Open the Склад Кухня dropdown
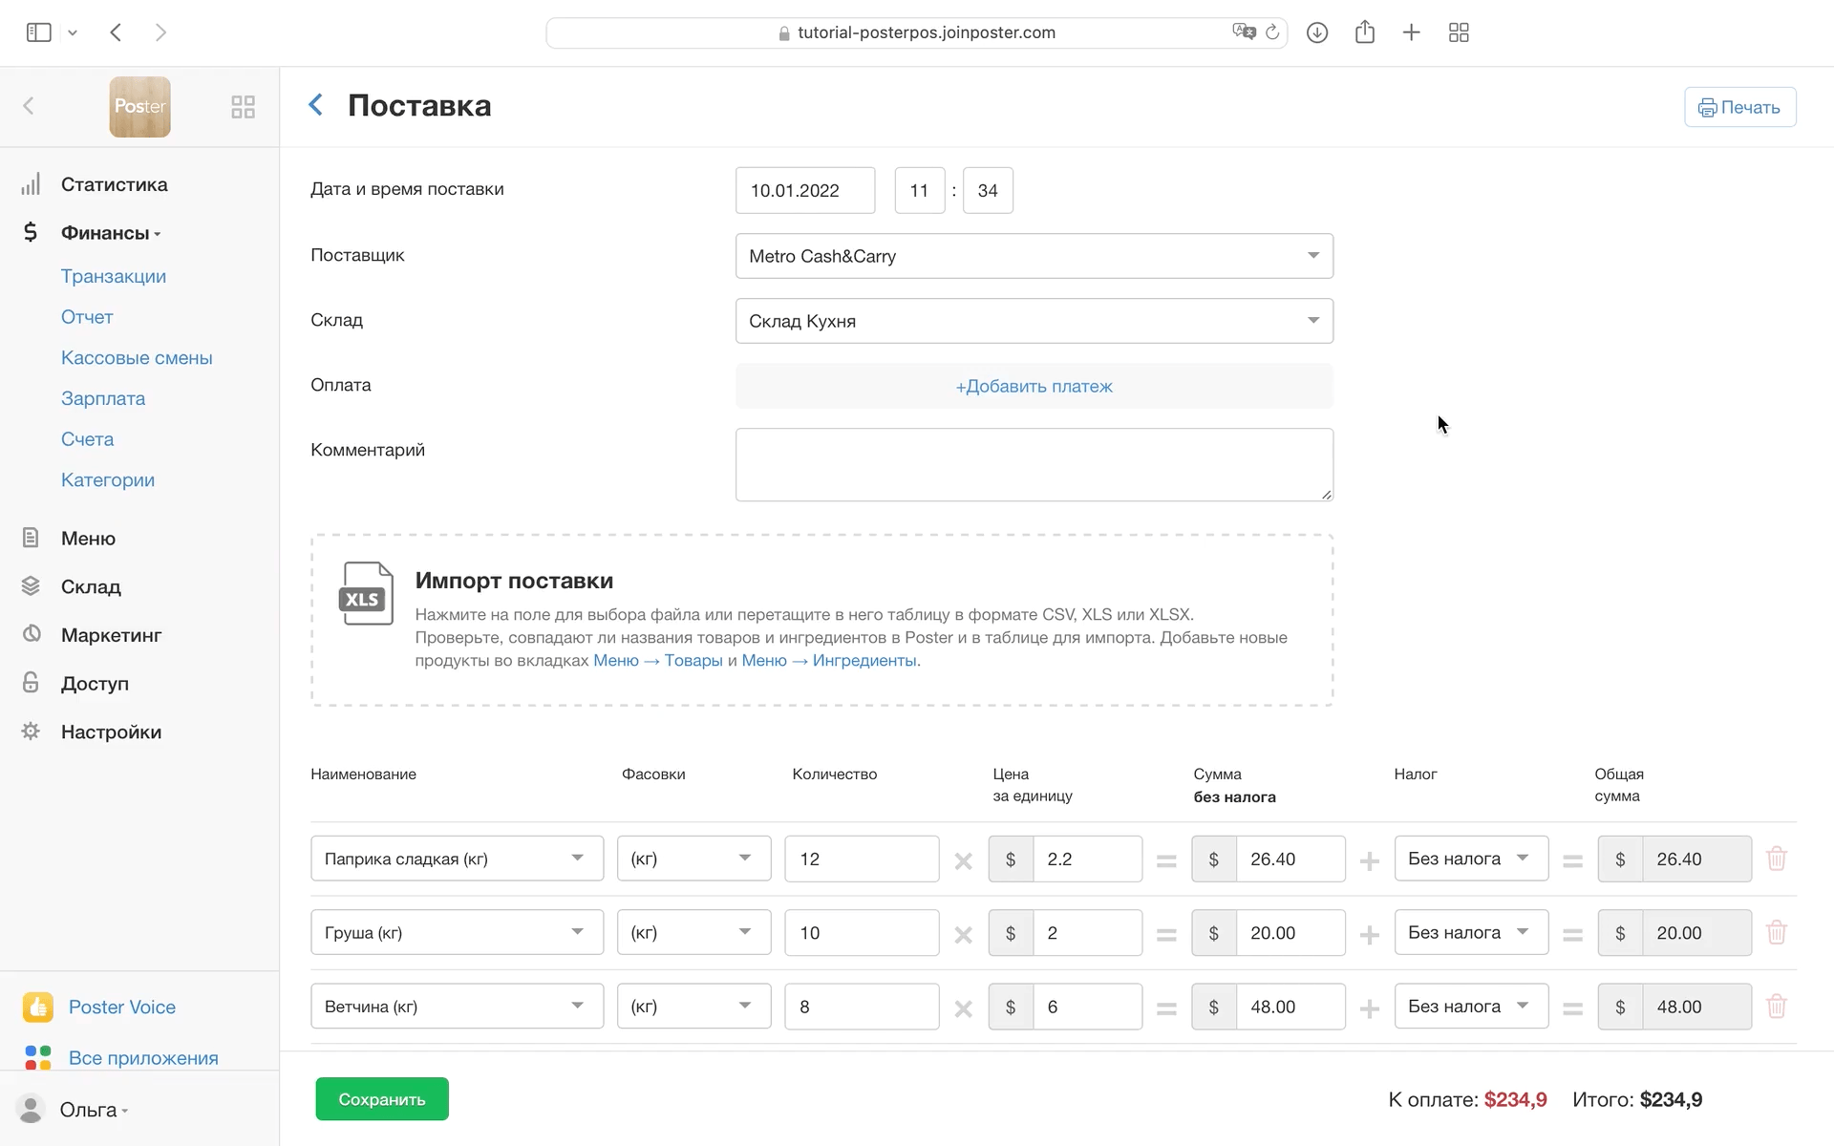This screenshot has width=1834, height=1146. (x=1034, y=321)
